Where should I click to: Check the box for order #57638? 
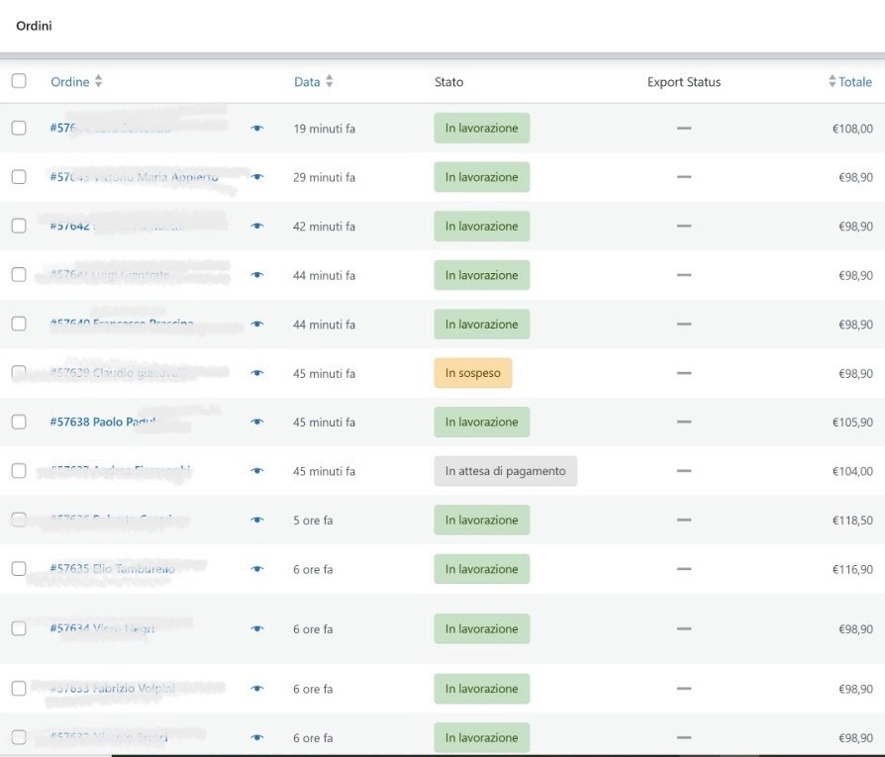(19, 422)
